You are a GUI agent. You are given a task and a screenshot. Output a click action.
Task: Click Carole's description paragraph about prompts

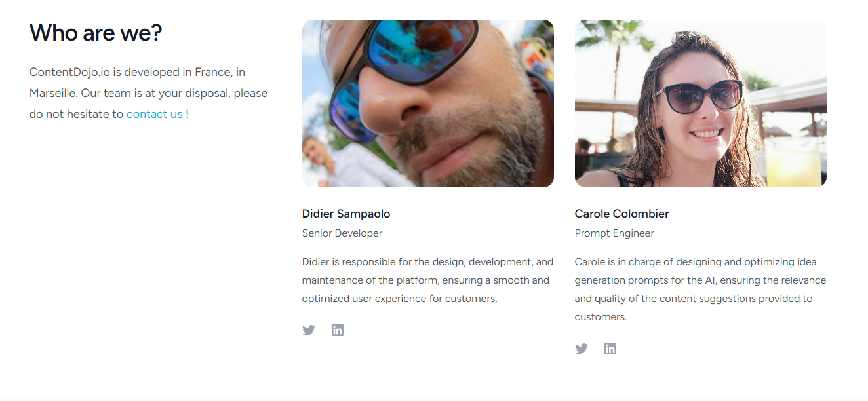click(700, 290)
